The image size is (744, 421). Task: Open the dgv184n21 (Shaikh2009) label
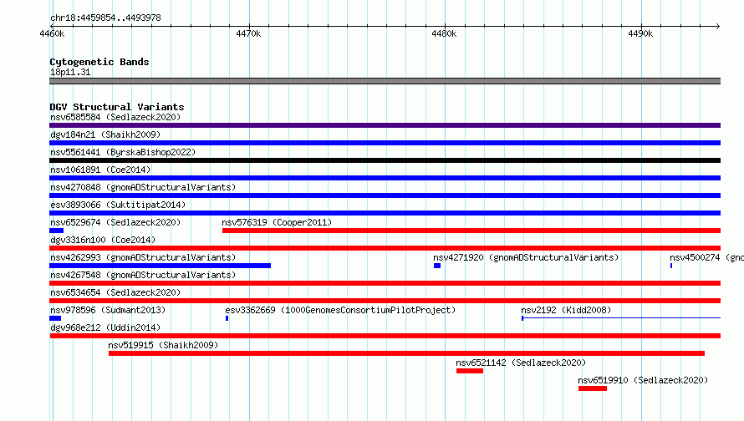pos(105,134)
